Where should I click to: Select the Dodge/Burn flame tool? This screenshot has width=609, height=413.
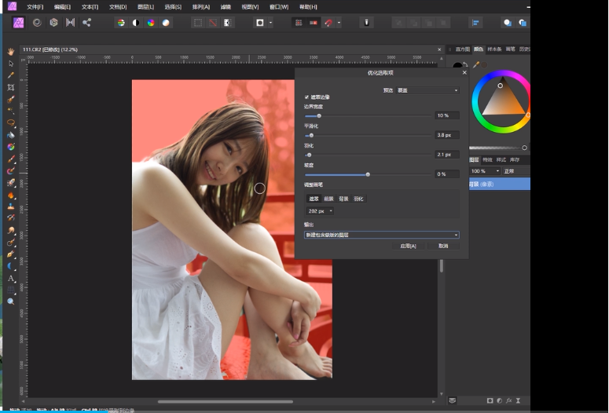point(10,195)
